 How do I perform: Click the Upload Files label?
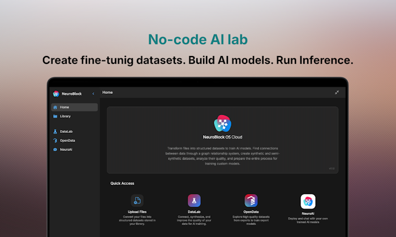pos(137,212)
